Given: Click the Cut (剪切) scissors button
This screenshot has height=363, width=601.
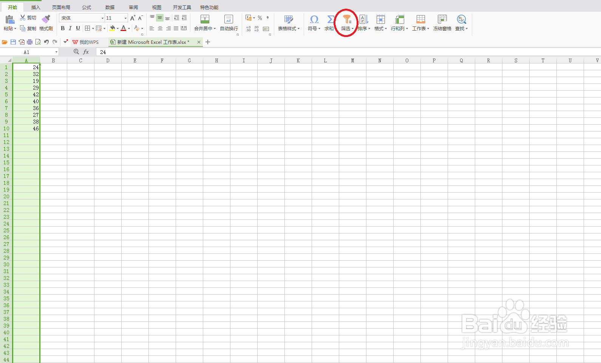Looking at the screenshot, I should click(x=28, y=18).
